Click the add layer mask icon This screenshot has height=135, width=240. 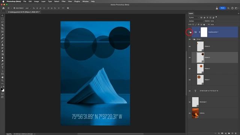pos(222,133)
